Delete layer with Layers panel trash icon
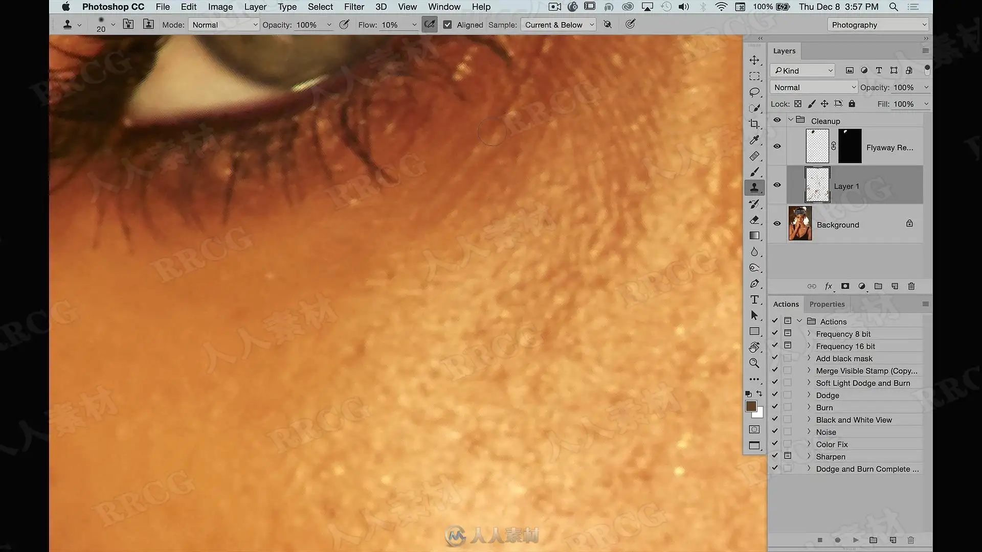 coord(911,286)
